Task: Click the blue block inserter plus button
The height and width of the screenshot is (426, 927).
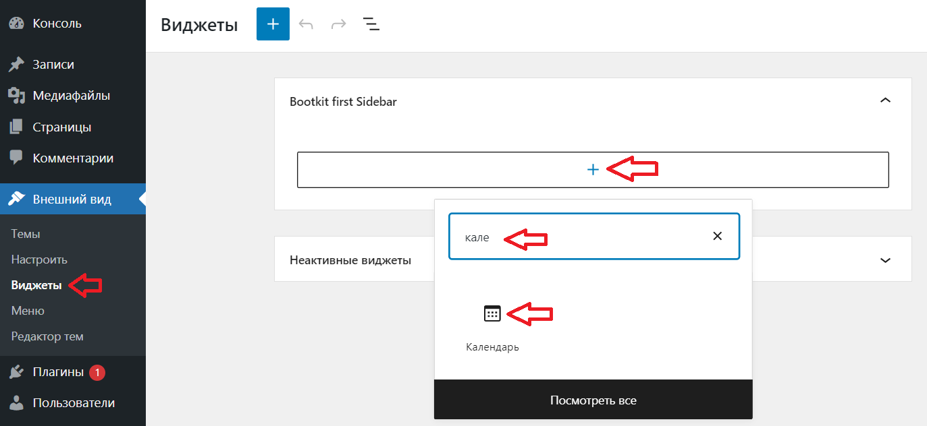Action: click(273, 24)
